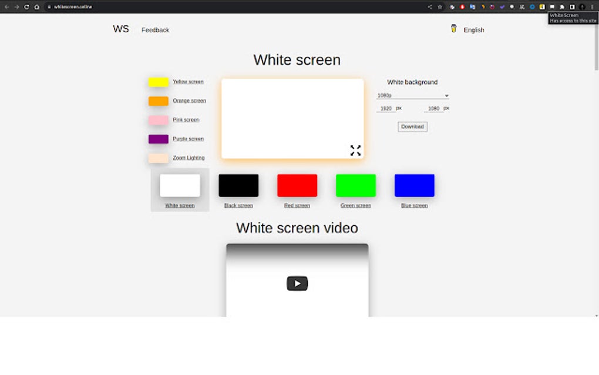The height and width of the screenshot is (375, 599).
Task: Bookmark this page with the star icon
Action: pos(440,6)
